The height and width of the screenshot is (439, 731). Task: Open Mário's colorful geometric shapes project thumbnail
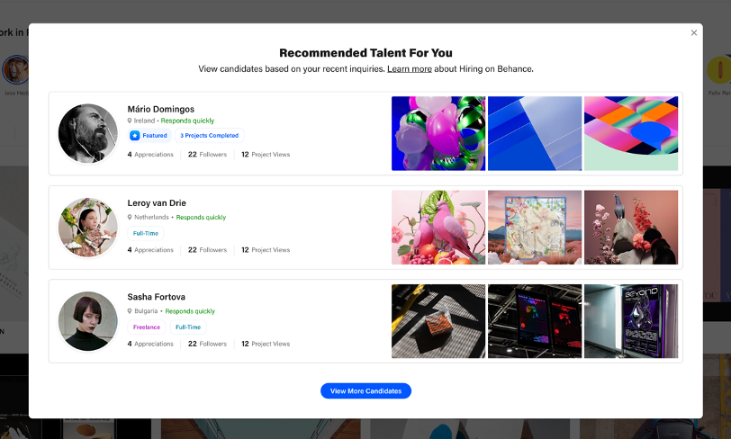click(x=631, y=133)
